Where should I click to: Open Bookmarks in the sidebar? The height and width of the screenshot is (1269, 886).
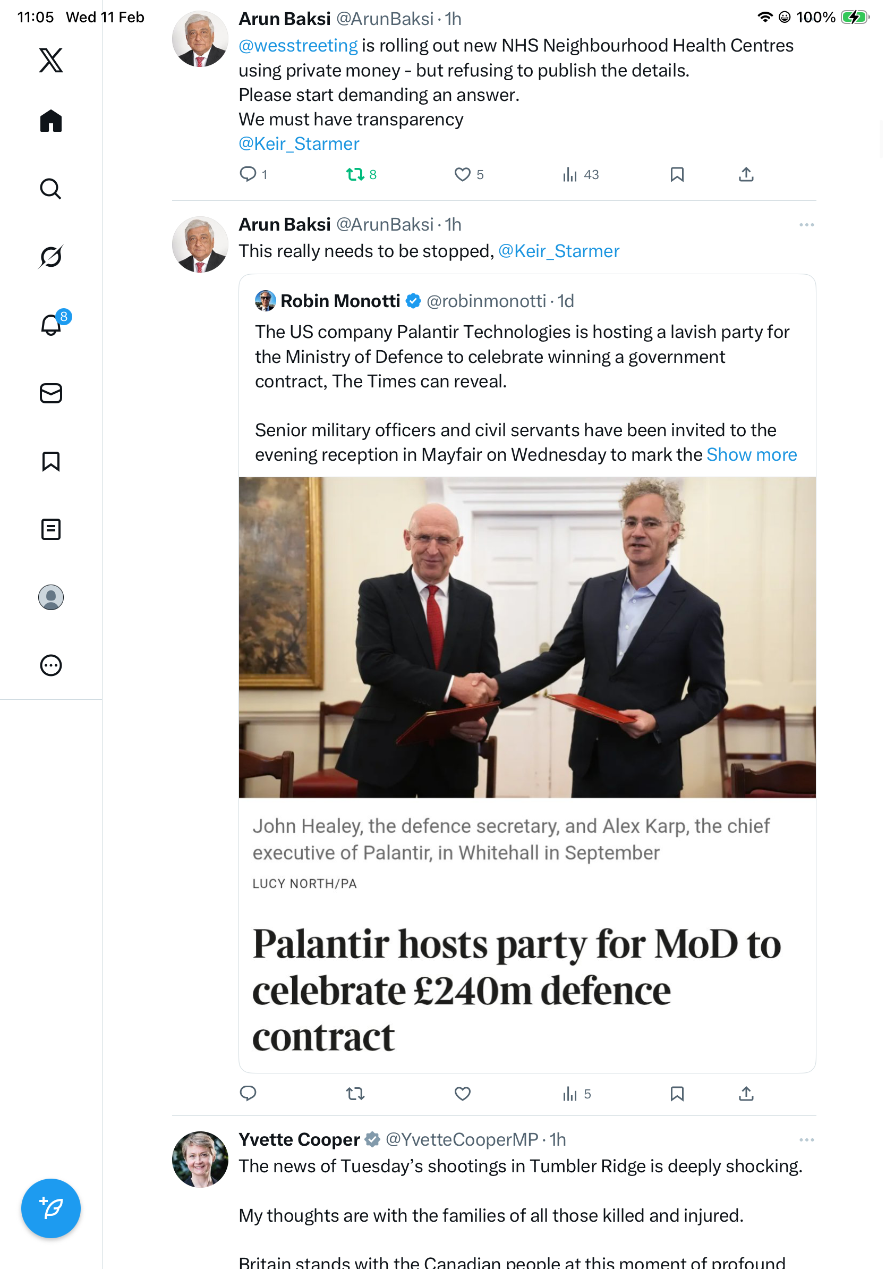(x=51, y=461)
